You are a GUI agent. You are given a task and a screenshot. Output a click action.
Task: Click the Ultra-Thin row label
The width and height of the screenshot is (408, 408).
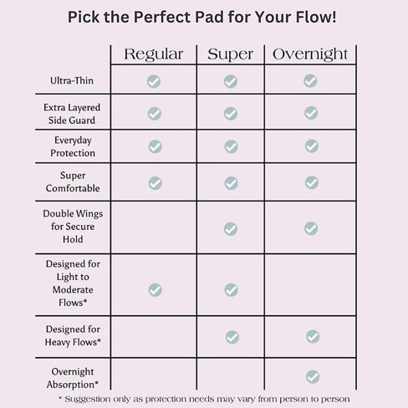(x=72, y=80)
